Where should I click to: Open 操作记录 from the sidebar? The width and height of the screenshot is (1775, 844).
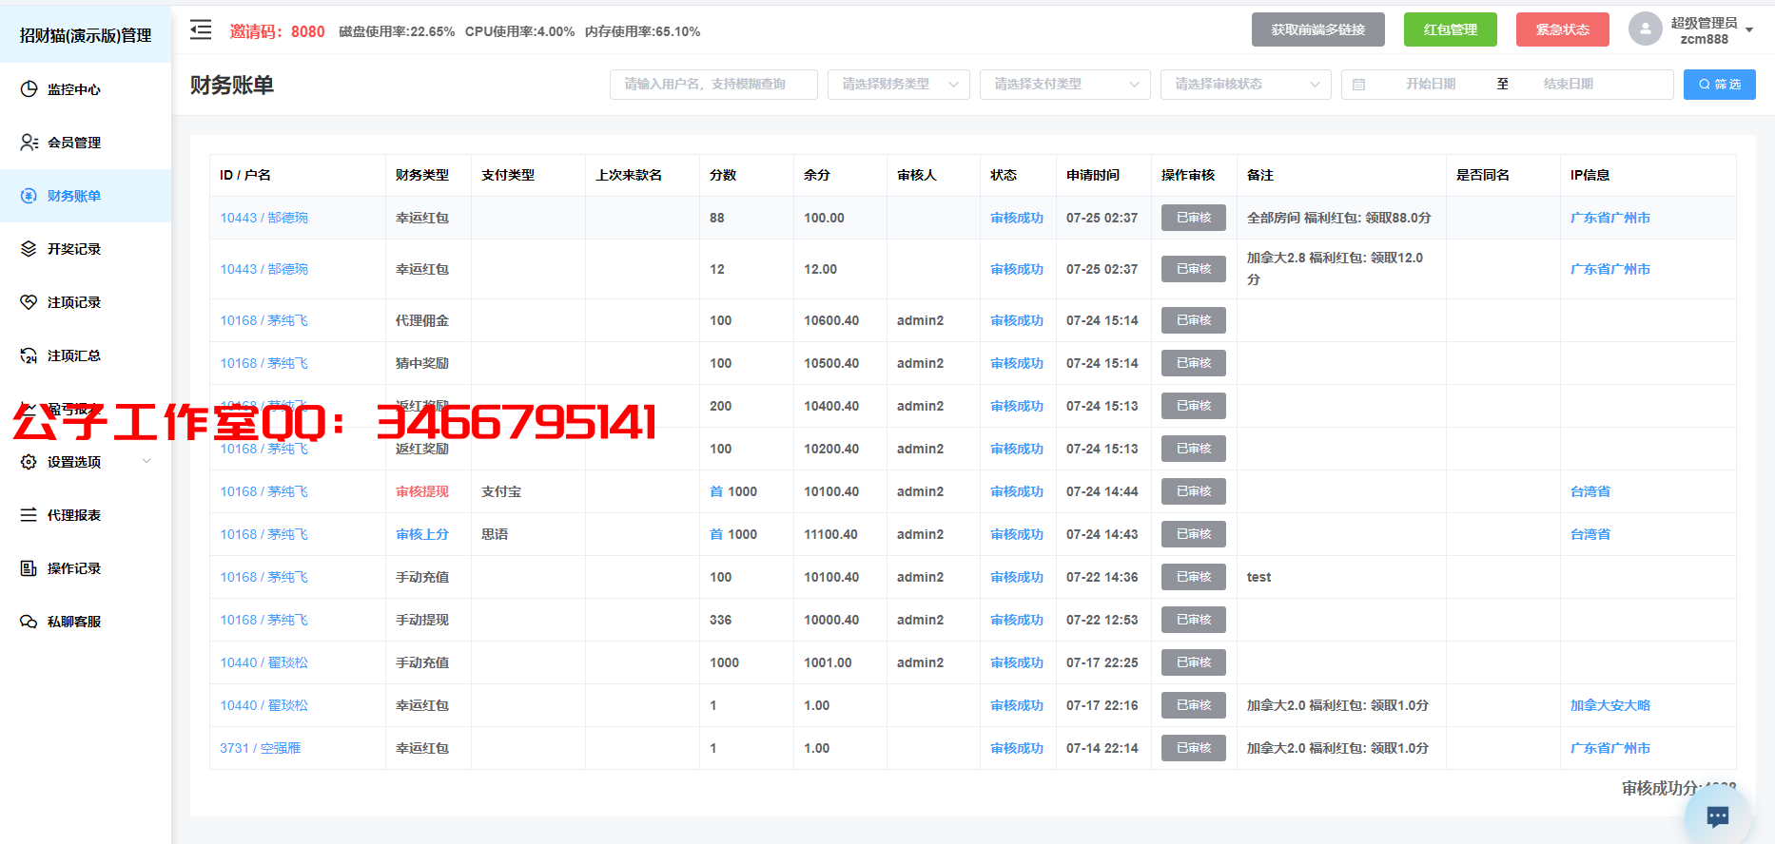(x=86, y=568)
